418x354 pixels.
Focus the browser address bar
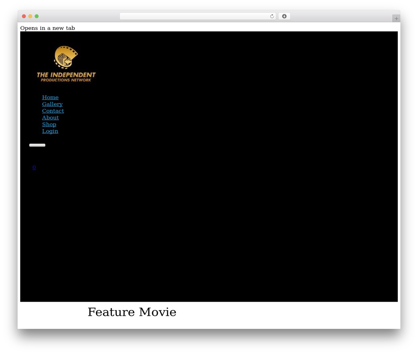[198, 16]
